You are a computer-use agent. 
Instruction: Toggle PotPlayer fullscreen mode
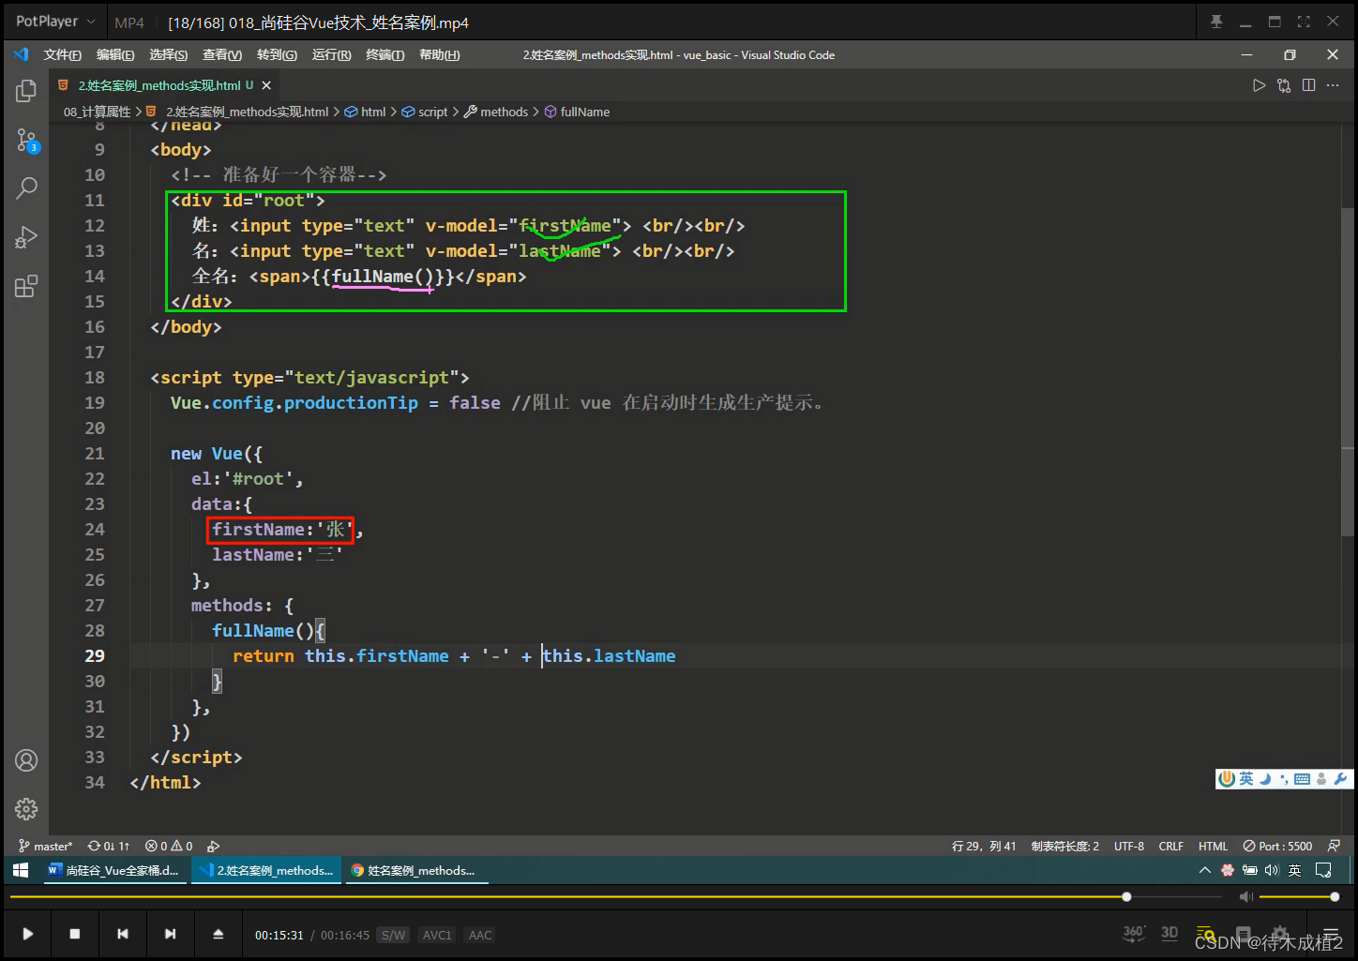click(x=1304, y=22)
